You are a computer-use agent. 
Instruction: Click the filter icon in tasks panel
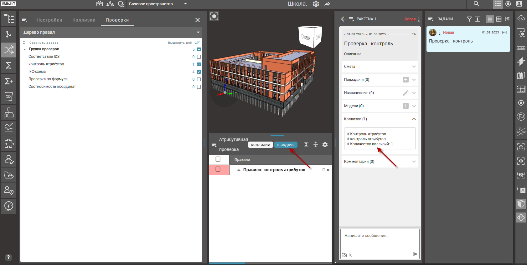[469, 19]
